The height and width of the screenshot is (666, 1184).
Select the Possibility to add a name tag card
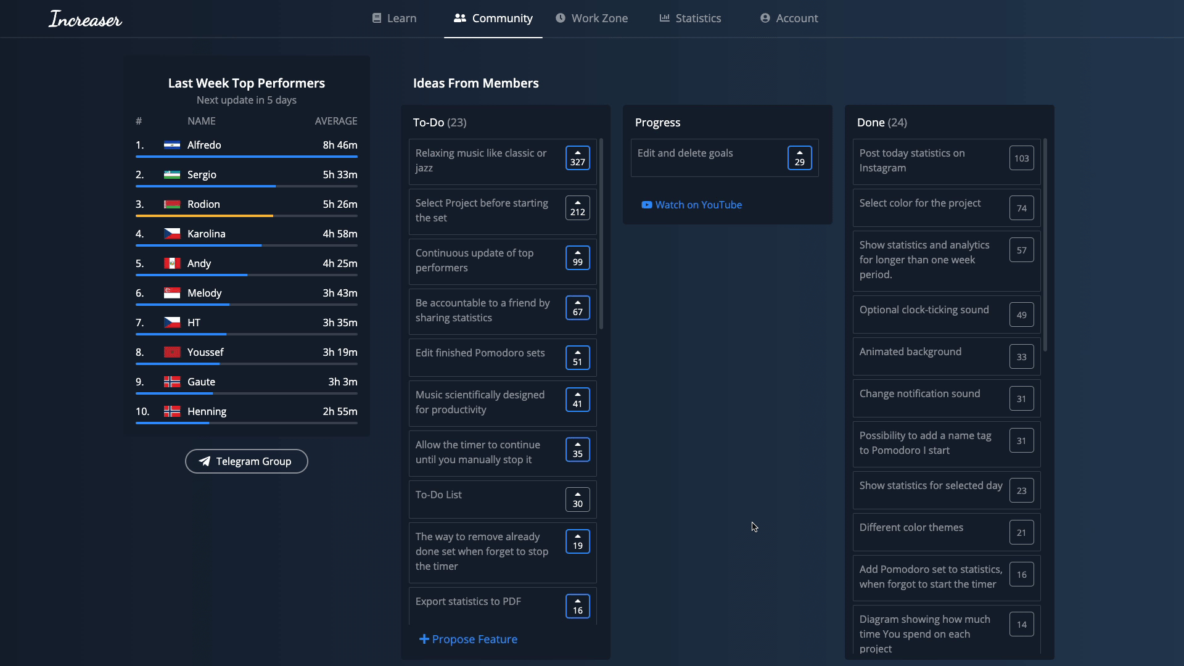pos(947,444)
